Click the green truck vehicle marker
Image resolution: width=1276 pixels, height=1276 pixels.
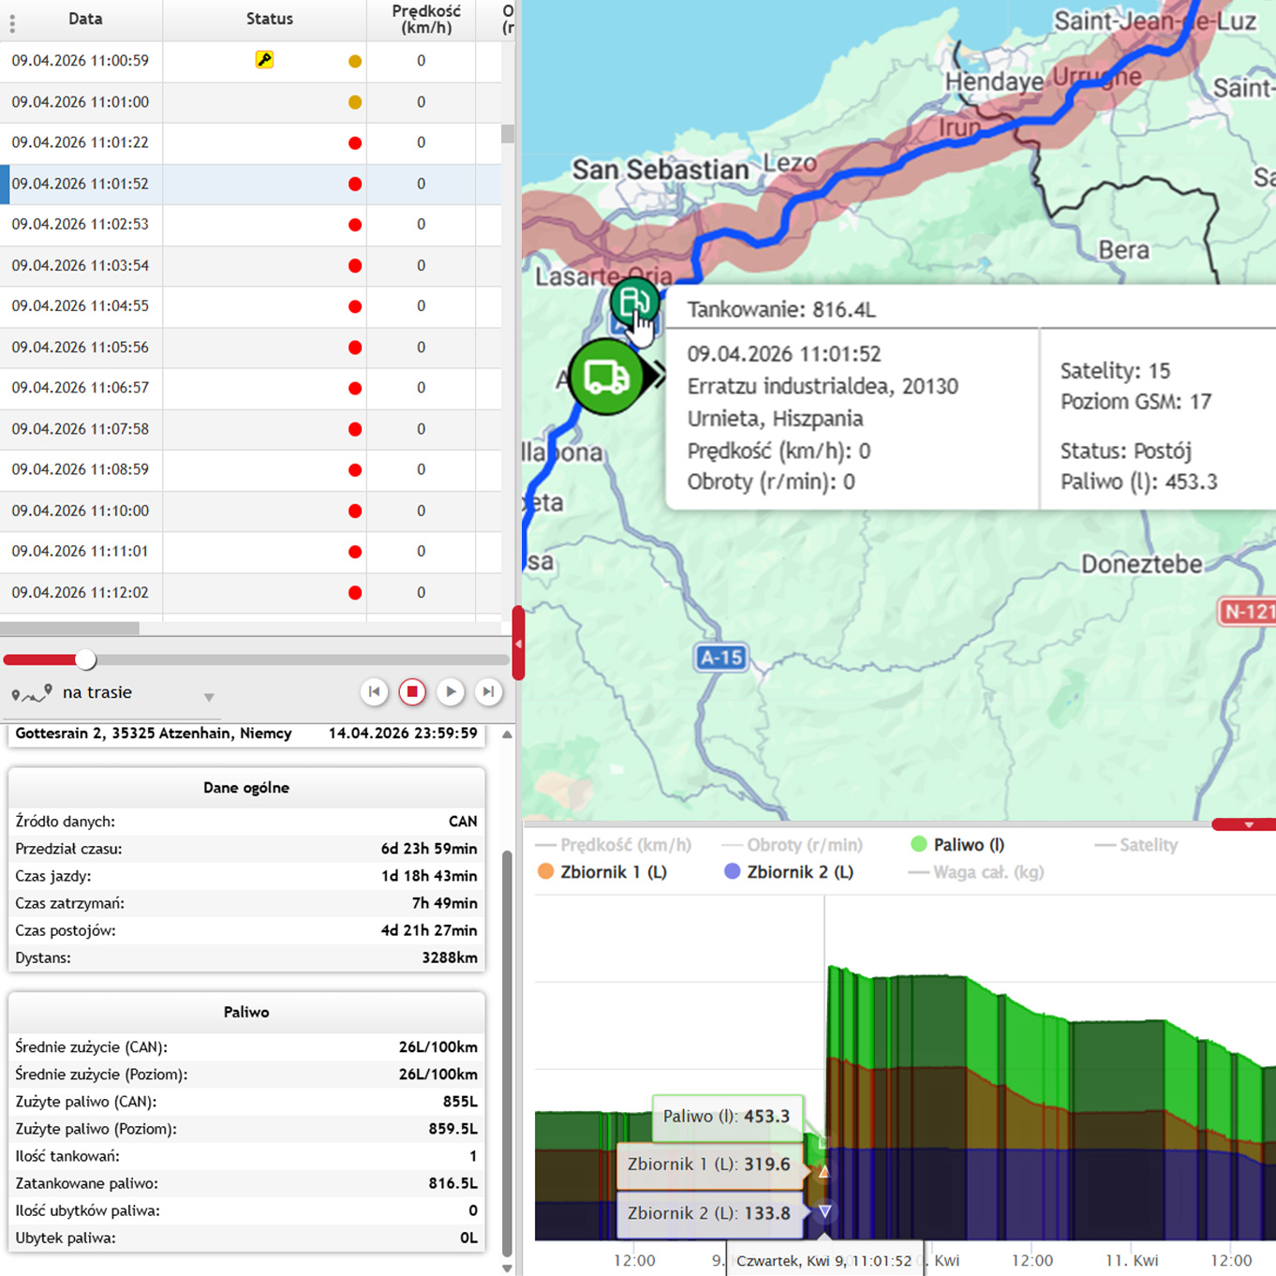tap(606, 377)
